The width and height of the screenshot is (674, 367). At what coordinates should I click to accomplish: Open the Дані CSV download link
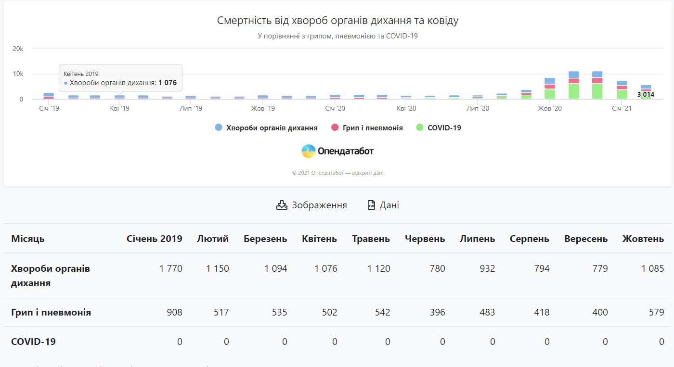[x=389, y=205]
